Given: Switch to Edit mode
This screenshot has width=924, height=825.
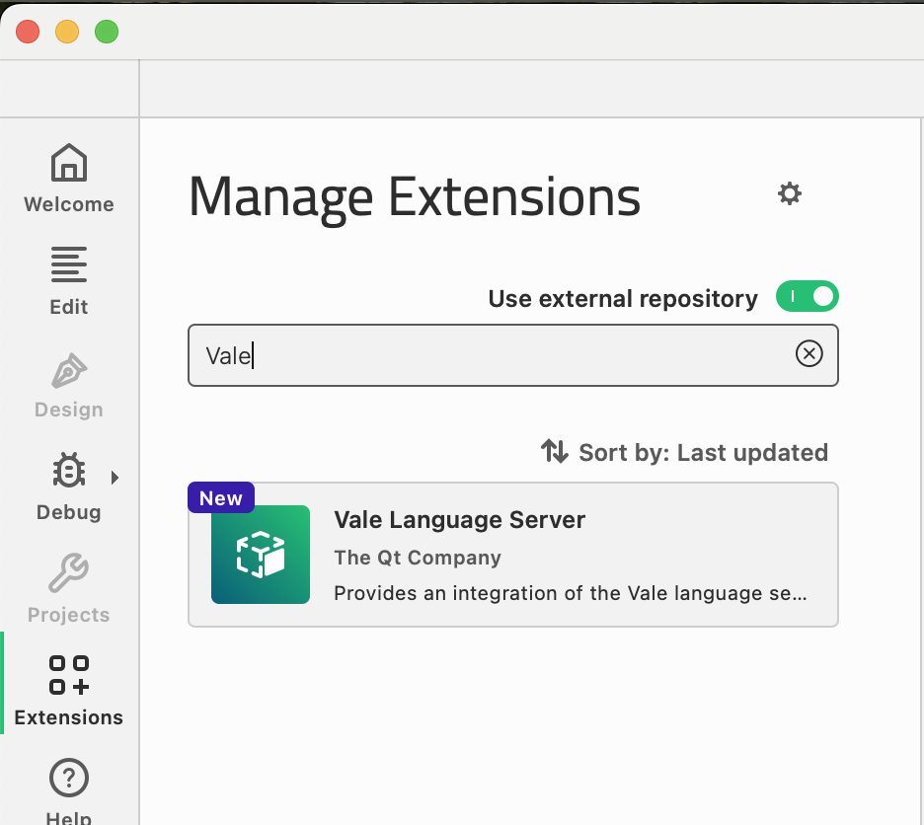Looking at the screenshot, I should (x=68, y=280).
